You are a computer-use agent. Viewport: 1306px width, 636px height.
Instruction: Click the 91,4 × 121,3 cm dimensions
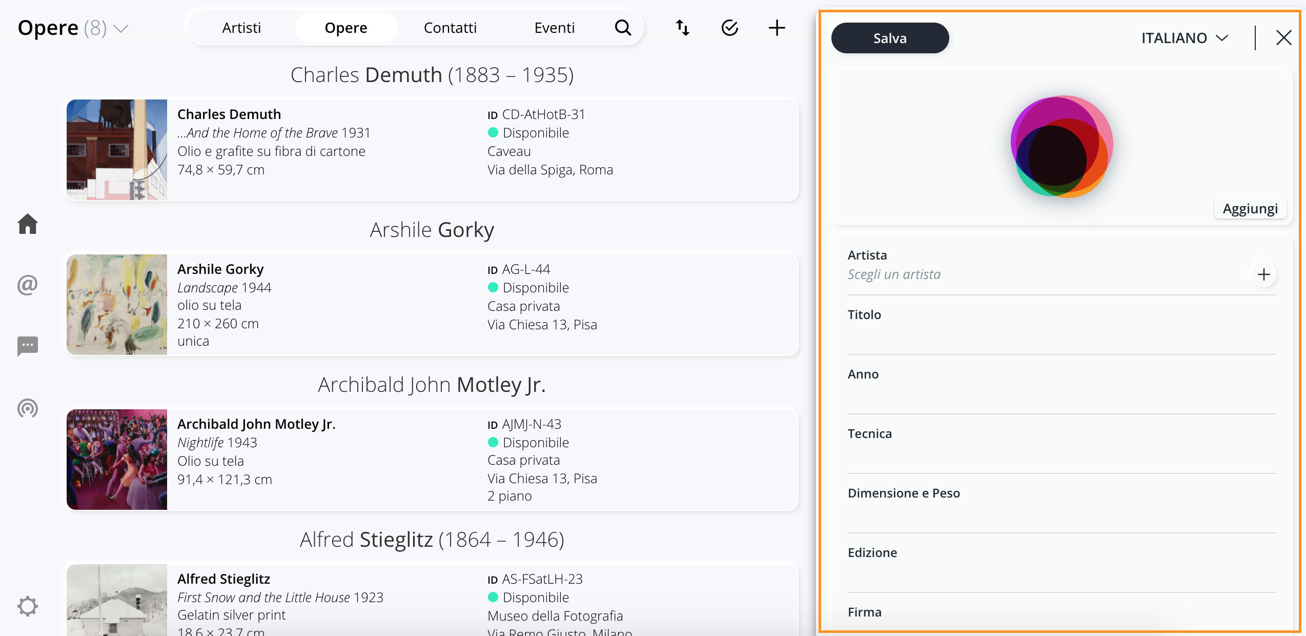225,480
